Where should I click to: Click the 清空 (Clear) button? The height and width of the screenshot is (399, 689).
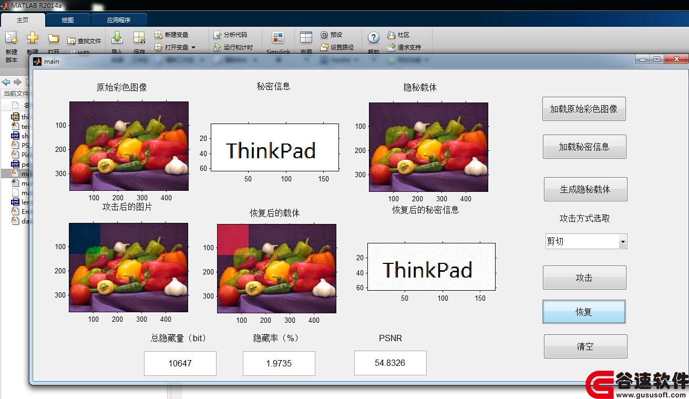[585, 346]
